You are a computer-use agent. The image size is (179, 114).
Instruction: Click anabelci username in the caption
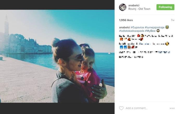pos(125,27)
